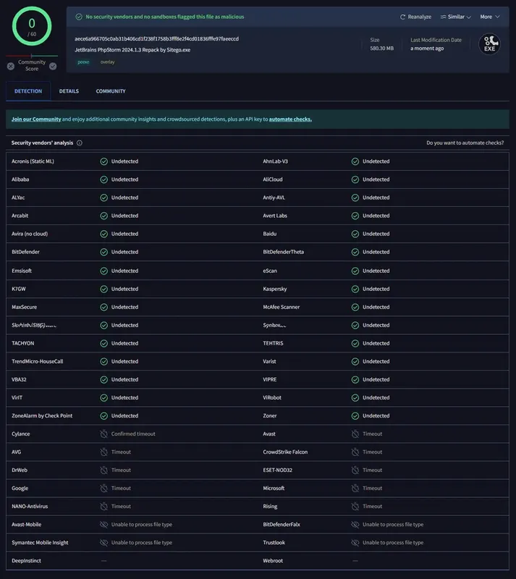Click Acronis (Static ML) undetected check icon
Image resolution: width=516 pixels, height=579 pixels.
[103, 161]
